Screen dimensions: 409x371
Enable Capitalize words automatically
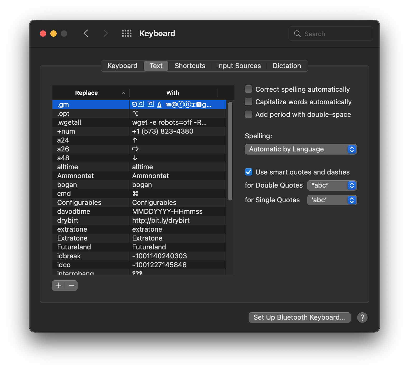(249, 102)
